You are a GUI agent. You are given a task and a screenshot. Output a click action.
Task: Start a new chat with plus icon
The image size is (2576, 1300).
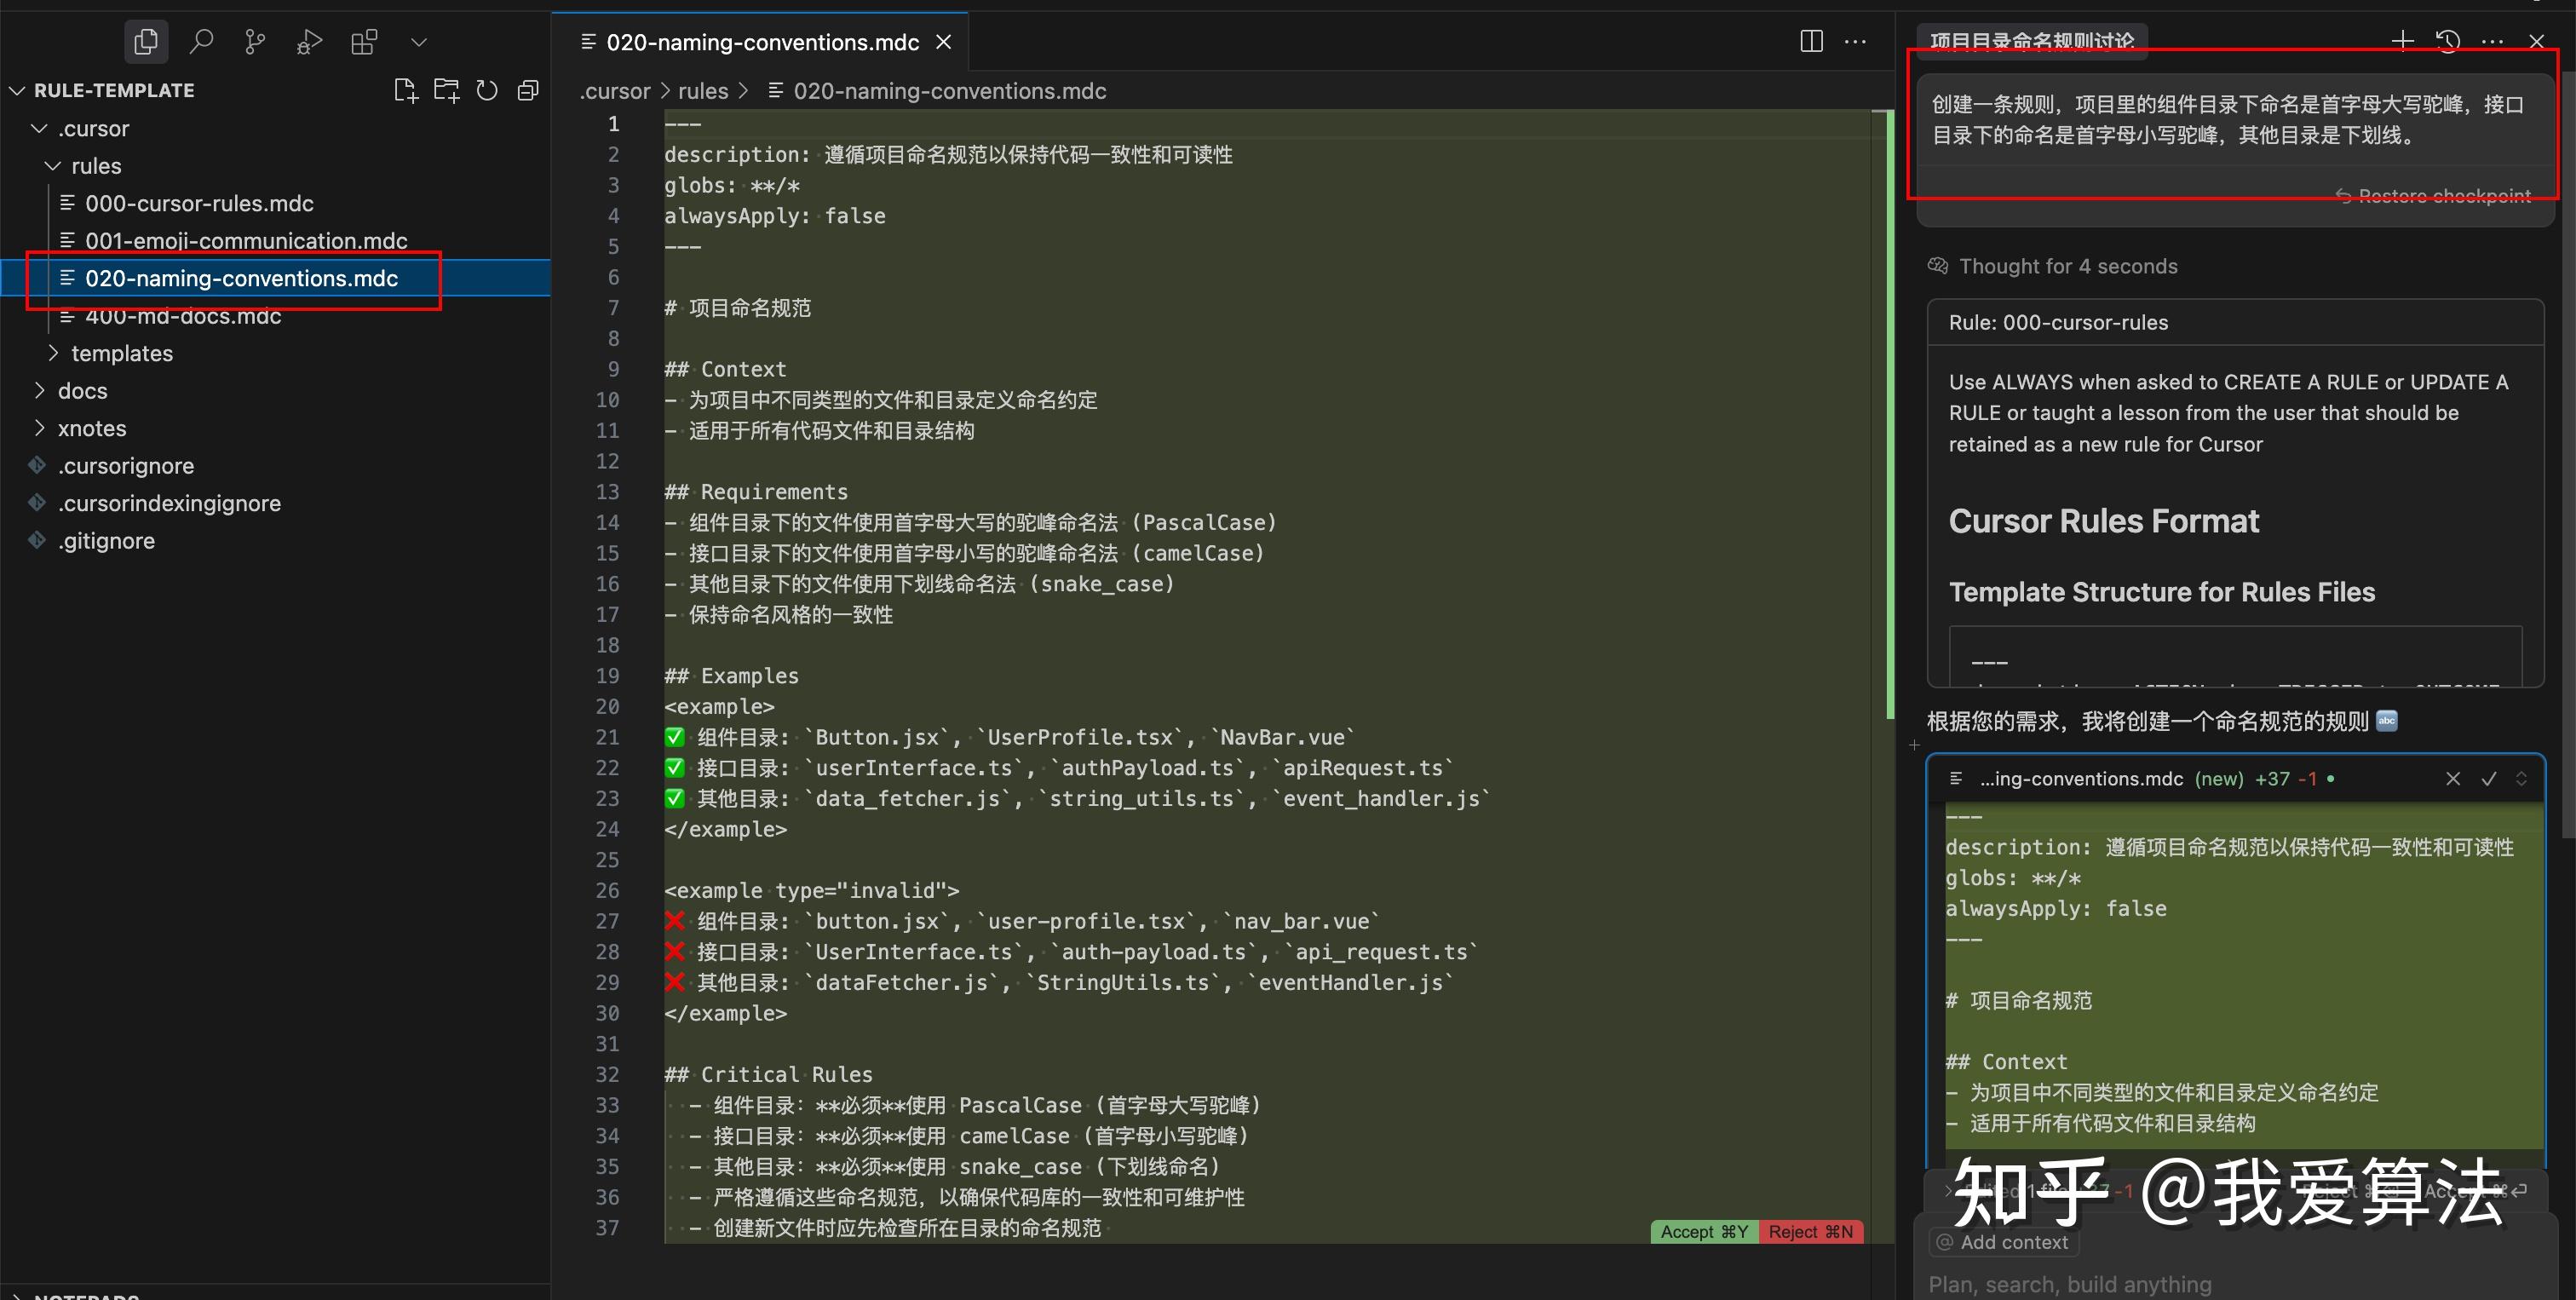[x=2402, y=42]
